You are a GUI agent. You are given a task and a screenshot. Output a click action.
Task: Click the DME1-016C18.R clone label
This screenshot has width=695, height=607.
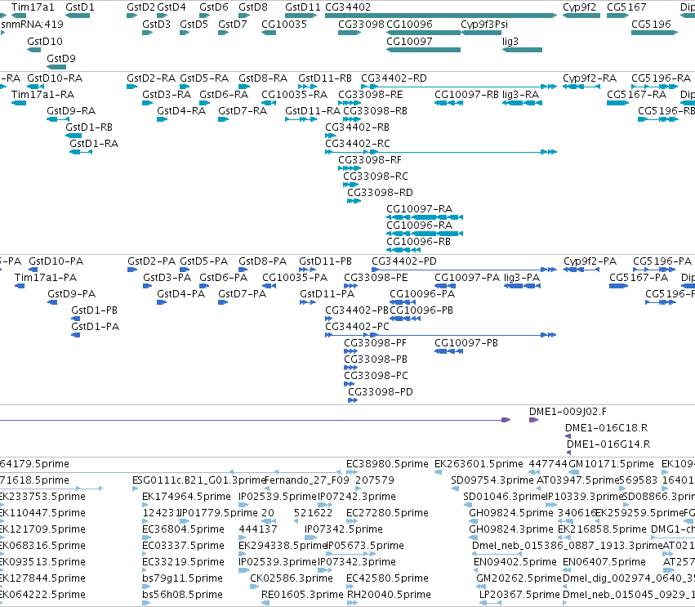[x=606, y=428]
